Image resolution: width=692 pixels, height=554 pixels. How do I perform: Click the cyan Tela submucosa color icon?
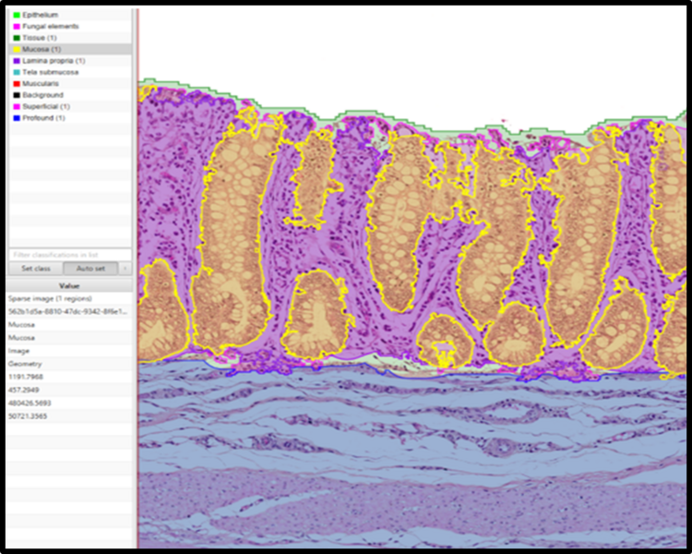pyautogui.click(x=17, y=72)
